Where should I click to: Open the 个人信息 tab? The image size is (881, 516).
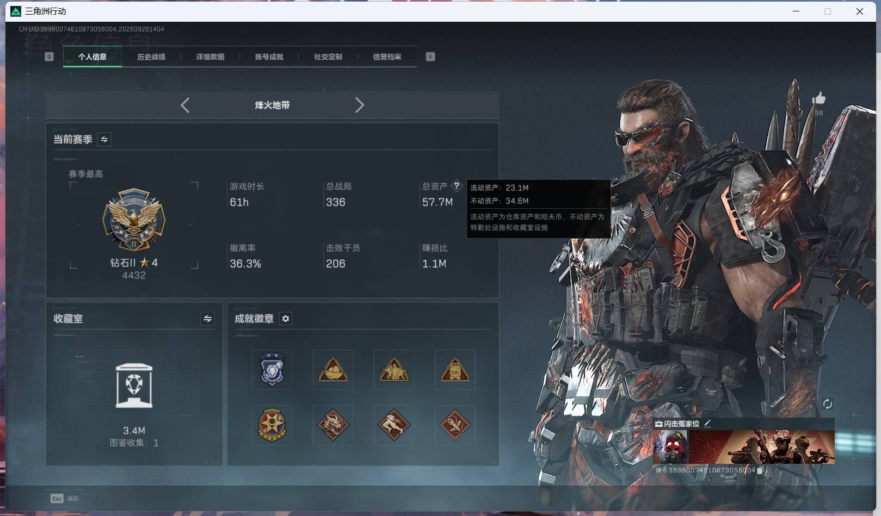click(x=93, y=57)
